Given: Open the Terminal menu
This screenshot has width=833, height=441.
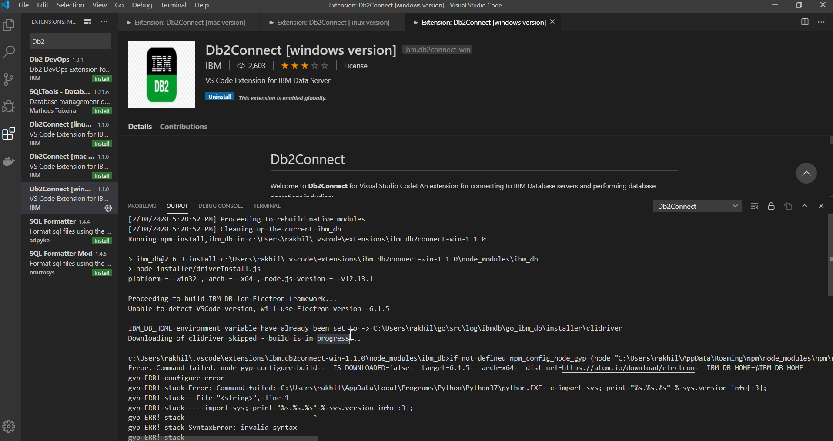Looking at the screenshot, I should 173,5.
